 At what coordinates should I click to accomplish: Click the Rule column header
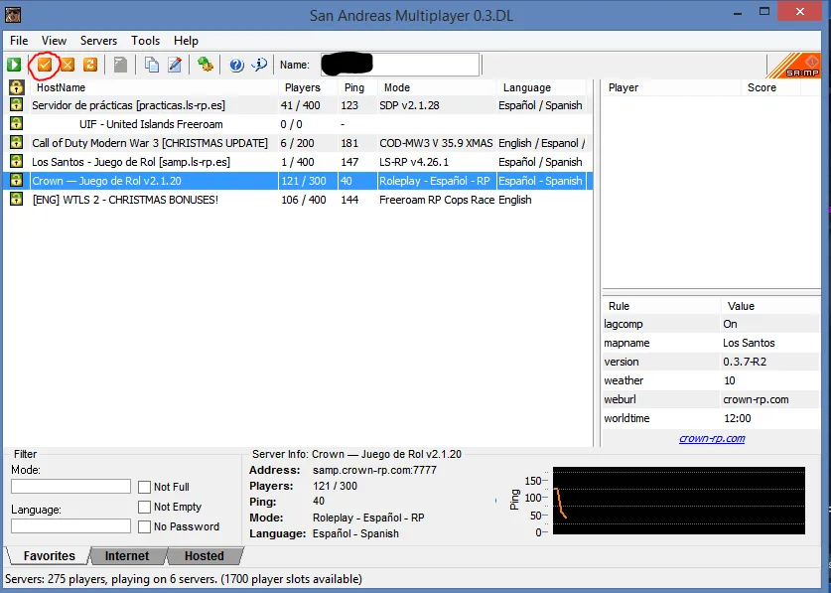pos(661,306)
